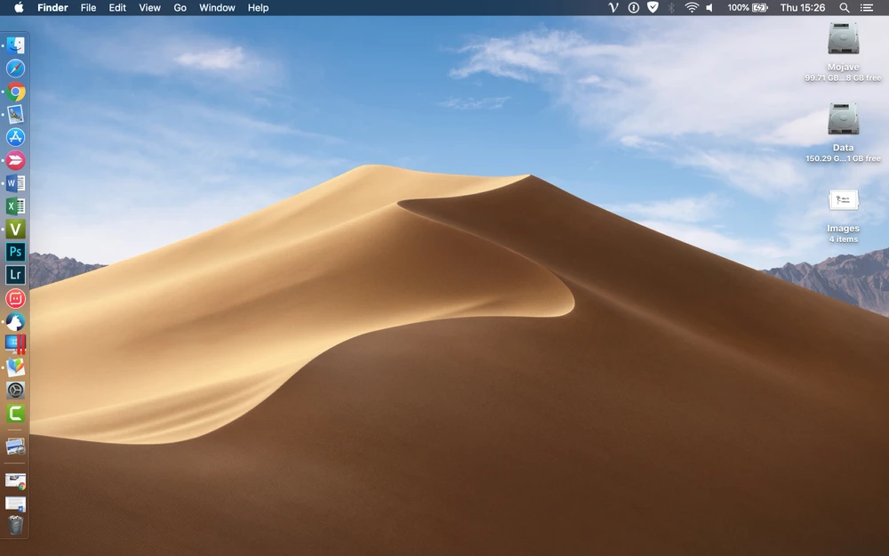Select the Images folder on the desktop

843,201
